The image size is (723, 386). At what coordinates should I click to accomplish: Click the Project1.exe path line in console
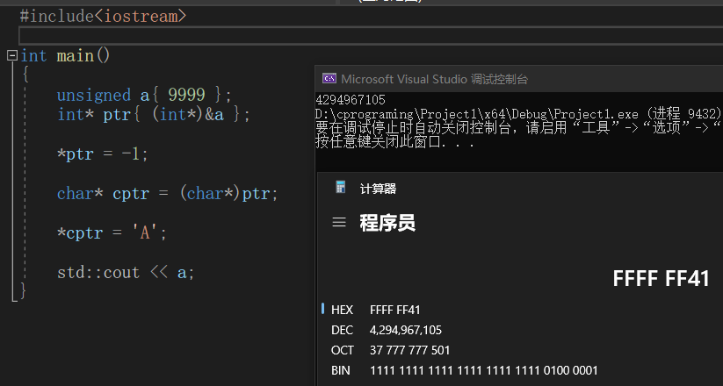click(518, 114)
